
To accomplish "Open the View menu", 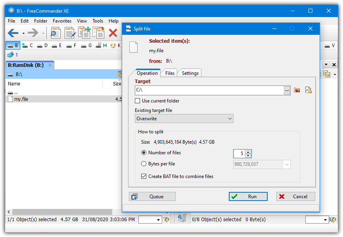I will (x=82, y=21).
